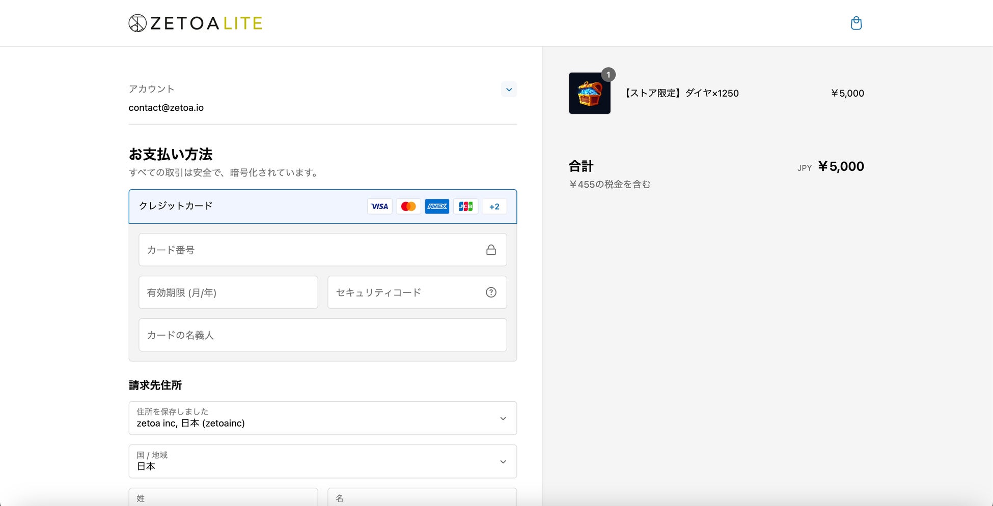The height and width of the screenshot is (506, 993).
Task: Click the ￥5,000 item price
Action: 847,93
